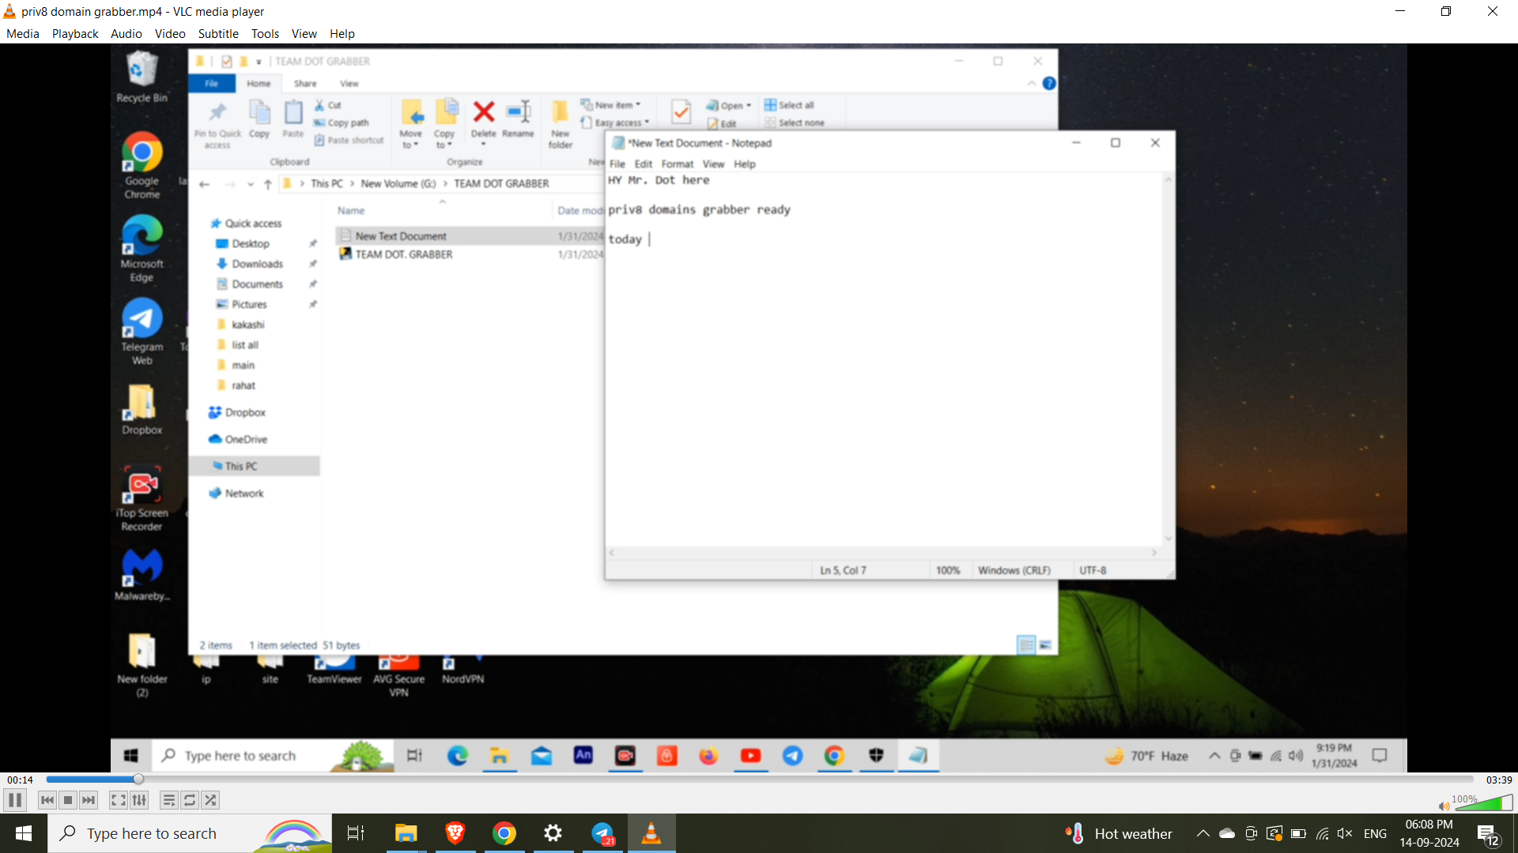The width and height of the screenshot is (1518, 853).
Task: Open VLC Video menu
Action: tap(170, 33)
